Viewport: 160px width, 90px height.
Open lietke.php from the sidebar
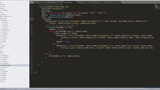(x=5, y=22)
